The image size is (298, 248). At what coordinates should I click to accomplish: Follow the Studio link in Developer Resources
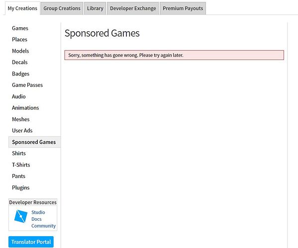point(38,212)
